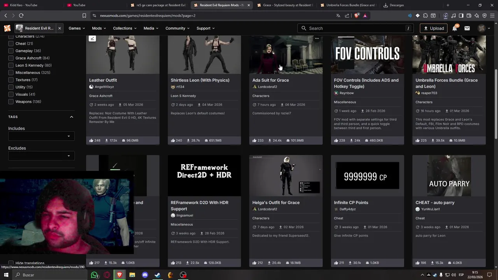Toggle the browser sidebar panel icon
Screen dimensions: 498x280
pyautogui.click(x=461, y=16)
